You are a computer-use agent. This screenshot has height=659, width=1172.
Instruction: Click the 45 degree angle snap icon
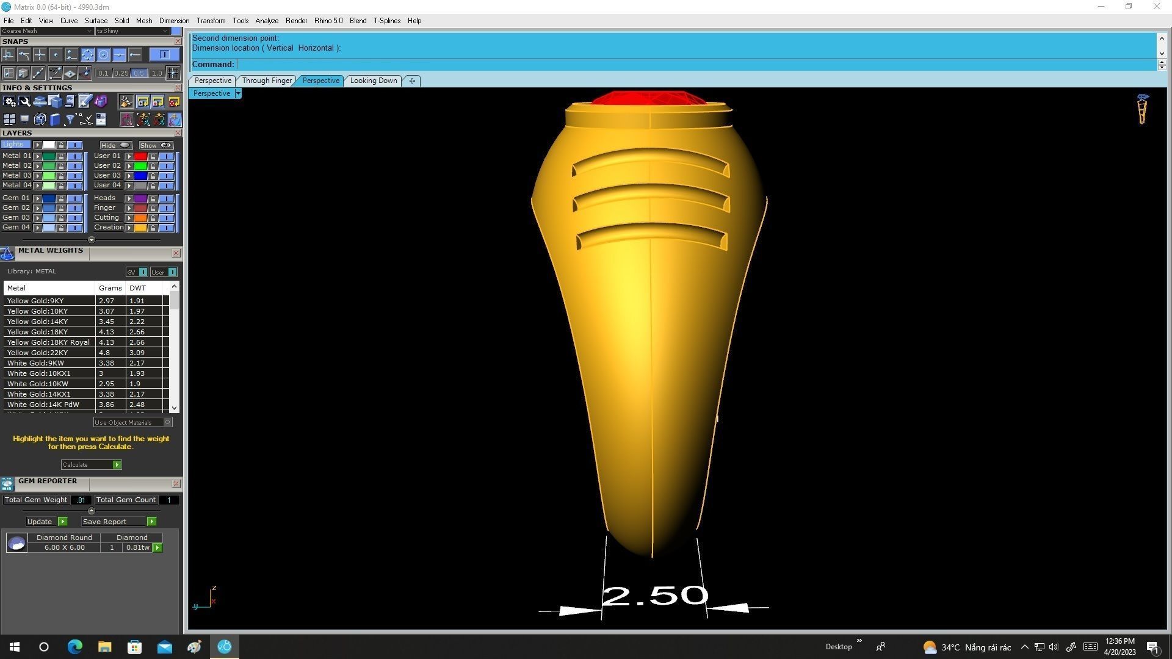click(x=55, y=73)
